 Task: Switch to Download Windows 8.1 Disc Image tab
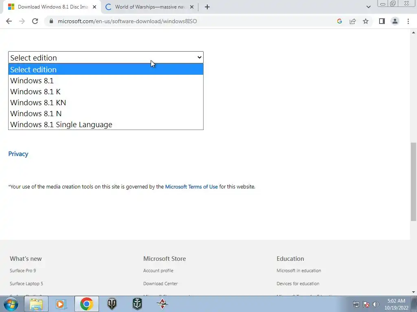pos(53,7)
